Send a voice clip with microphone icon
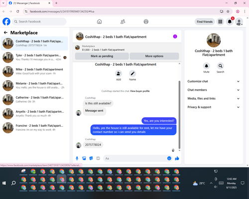This screenshot has width=249, height=199. pos(77,158)
